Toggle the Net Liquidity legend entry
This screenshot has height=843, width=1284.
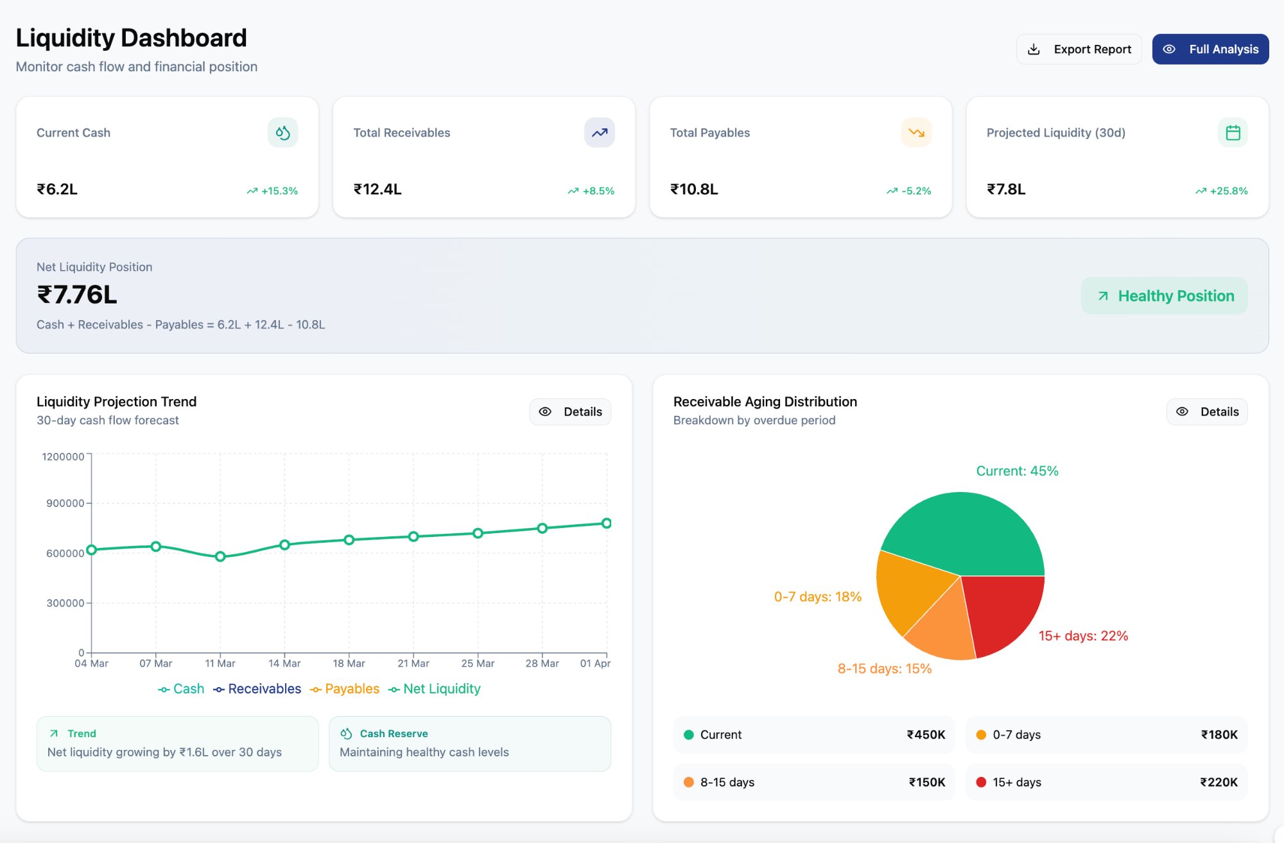pos(435,688)
